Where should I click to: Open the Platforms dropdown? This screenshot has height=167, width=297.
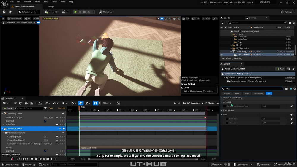click(x=107, y=12)
